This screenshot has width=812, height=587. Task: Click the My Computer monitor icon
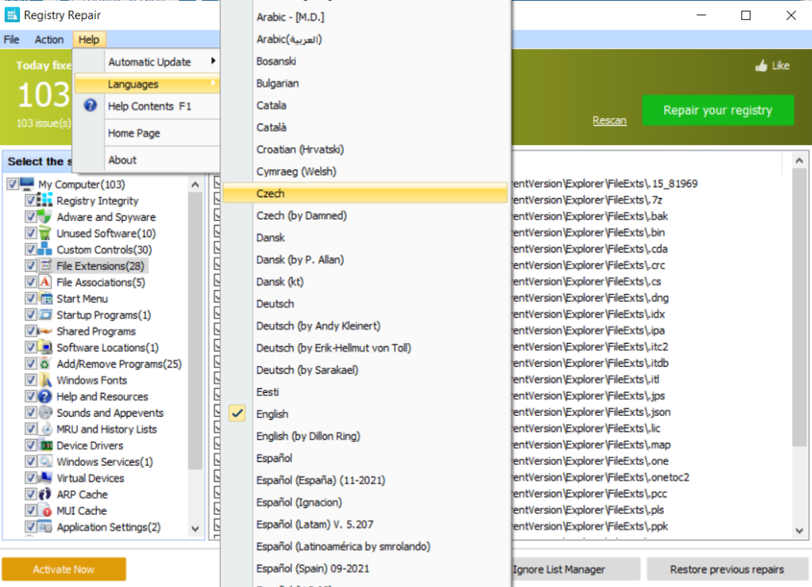28,184
